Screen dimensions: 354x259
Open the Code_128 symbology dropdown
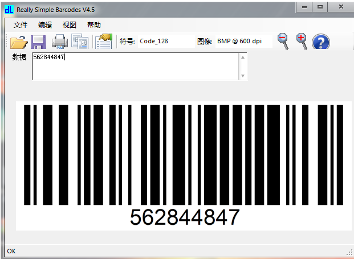click(166, 41)
